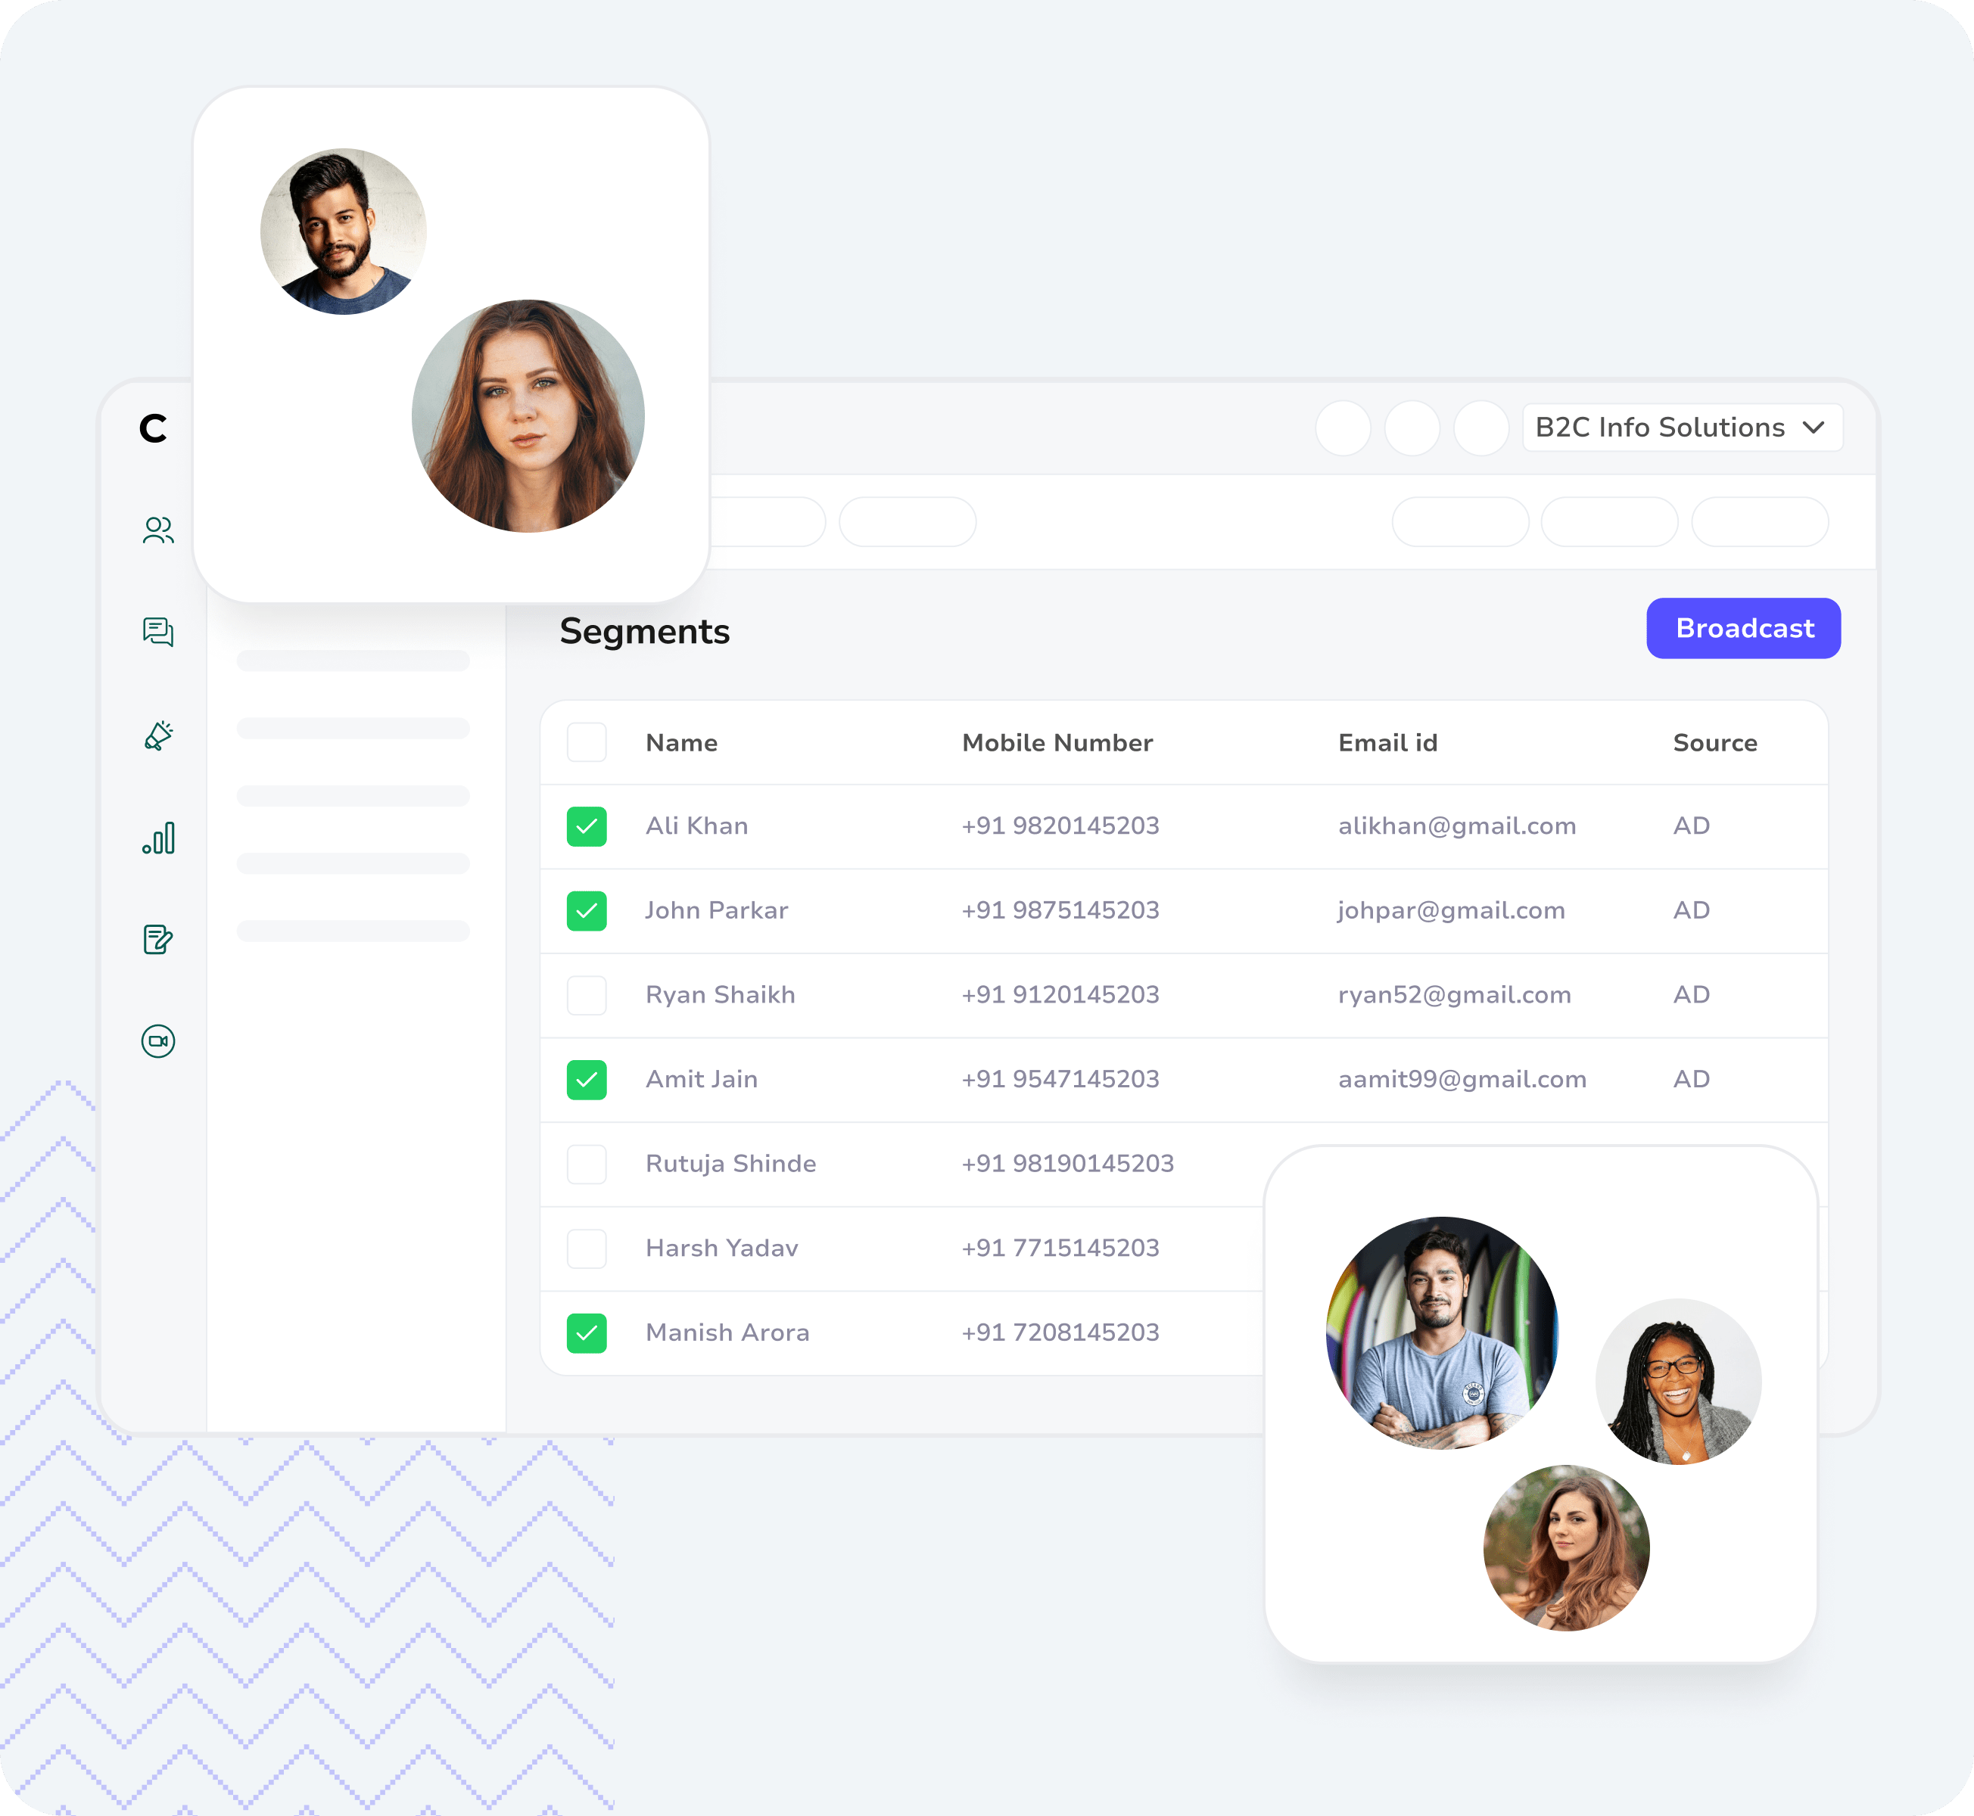The height and width of the screenshot is (1816, 1974).
Task: Open the Video icon in sidebar
Action: (157, 1040)
